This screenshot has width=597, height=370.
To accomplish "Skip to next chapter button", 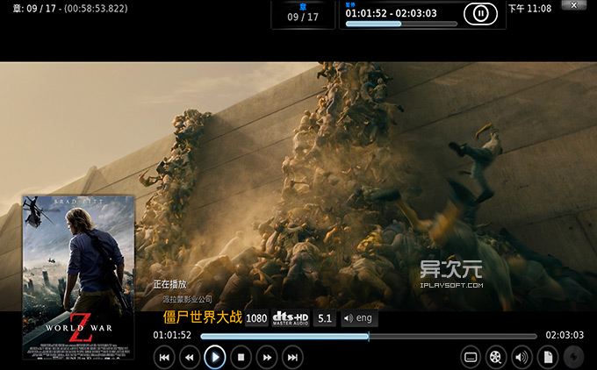I will pos(292,357).
